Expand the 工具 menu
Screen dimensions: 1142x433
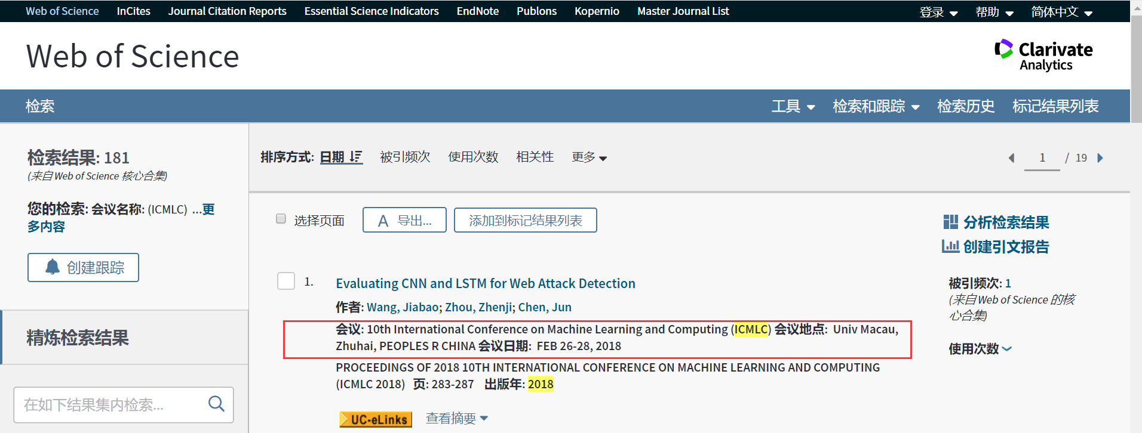[793, 106]
